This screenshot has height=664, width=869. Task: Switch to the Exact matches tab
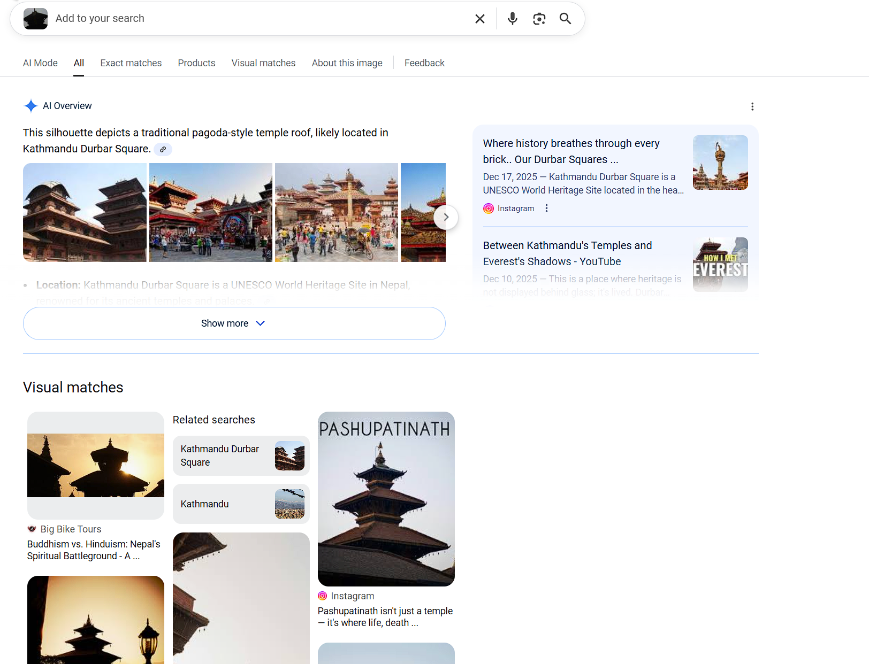pos(131,63)
